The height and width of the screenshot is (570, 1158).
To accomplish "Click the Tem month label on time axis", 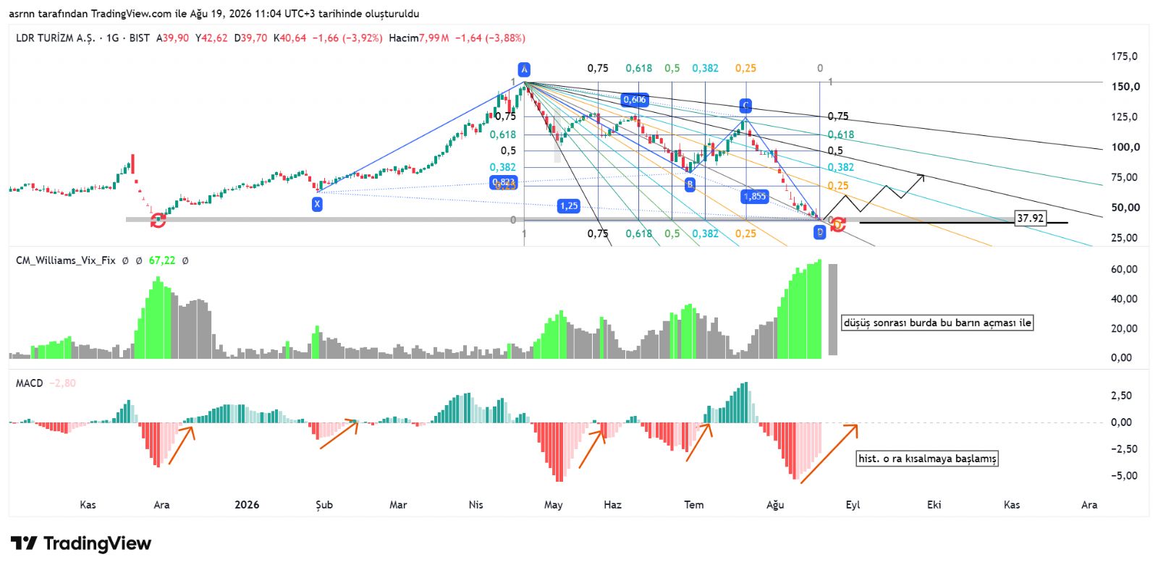I will point(694,505).
